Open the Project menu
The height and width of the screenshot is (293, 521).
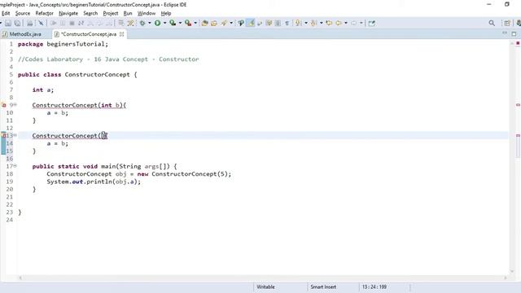pos(111,13)
